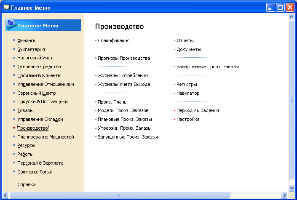Click the horizontal scrollbar right arrow
Image resolution: width=297 pixels, height=200 pixels.
click(284, 195)
